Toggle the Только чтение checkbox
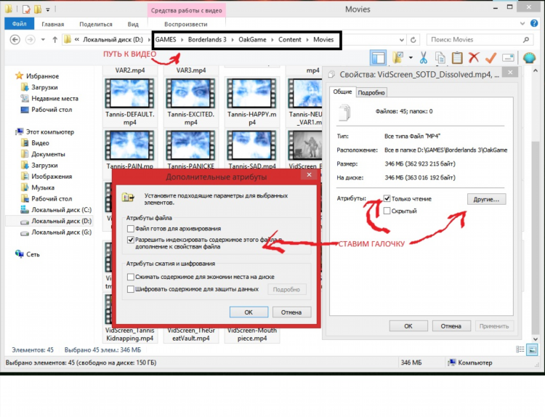The height and width of the screenshot is (417, 545). coord(387,198)
